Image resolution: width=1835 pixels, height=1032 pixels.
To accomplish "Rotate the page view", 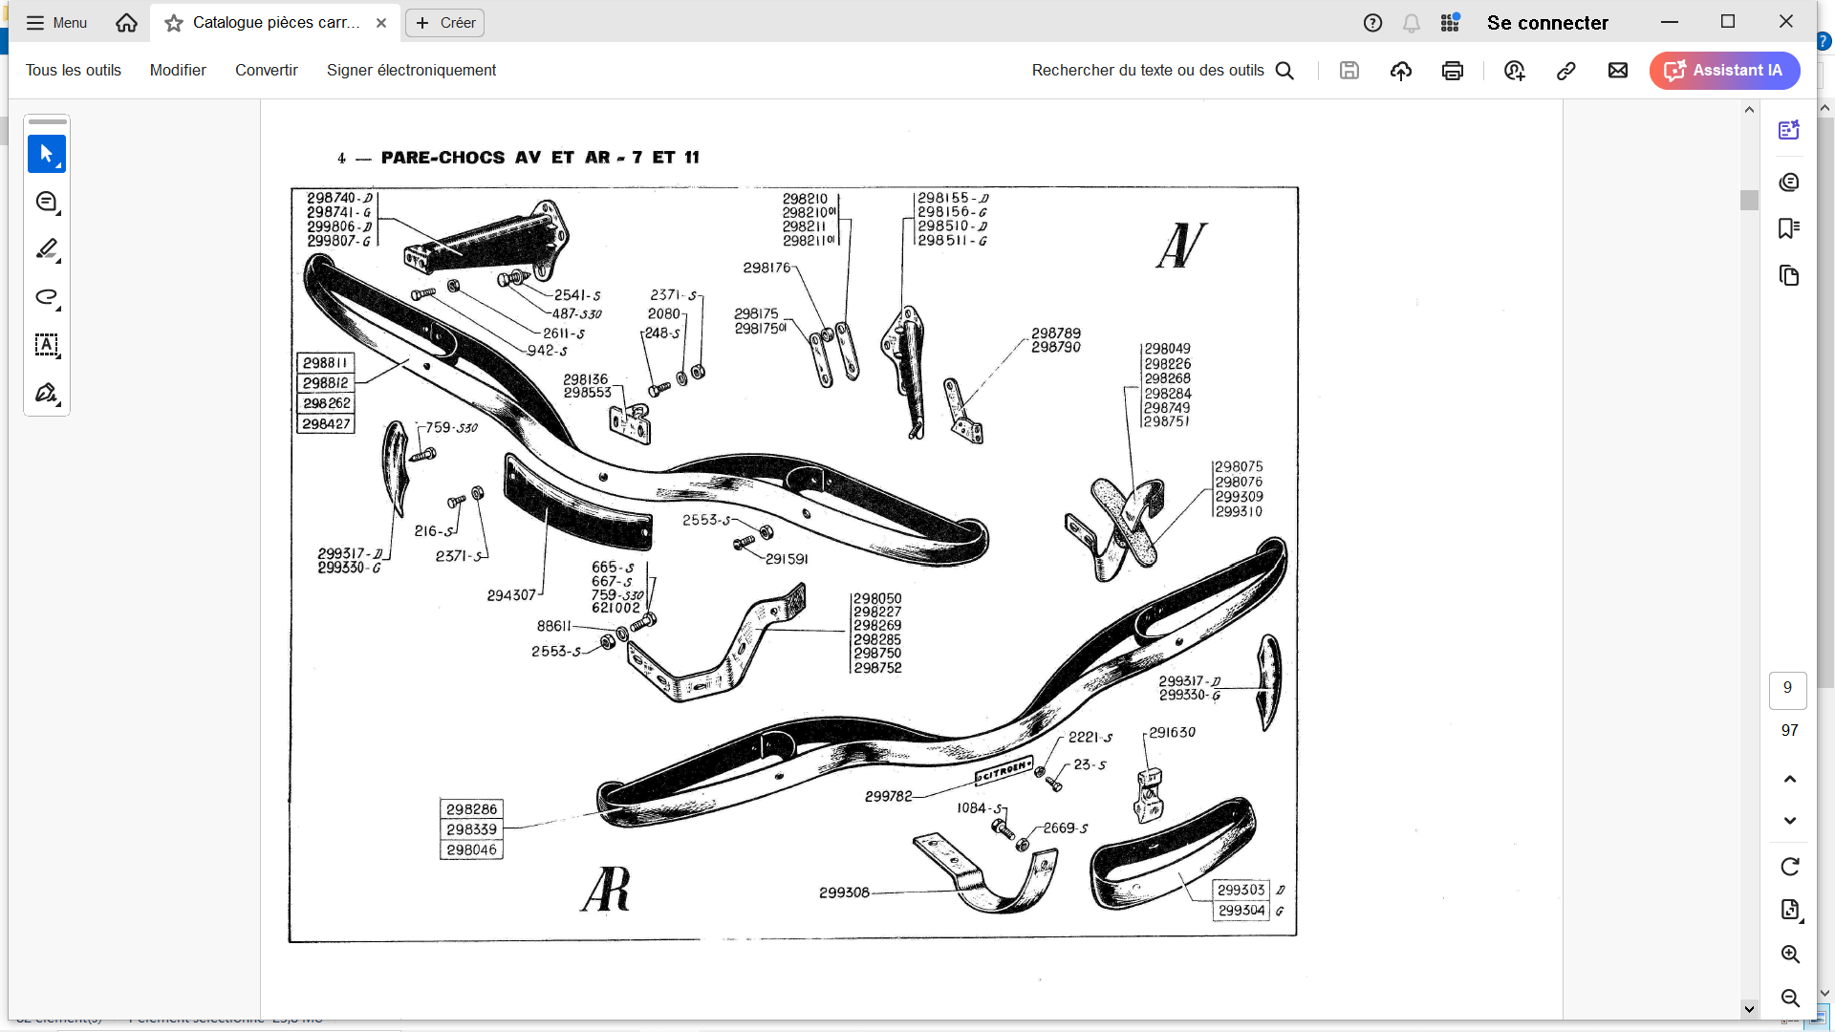I will [x=1790, y=867].
